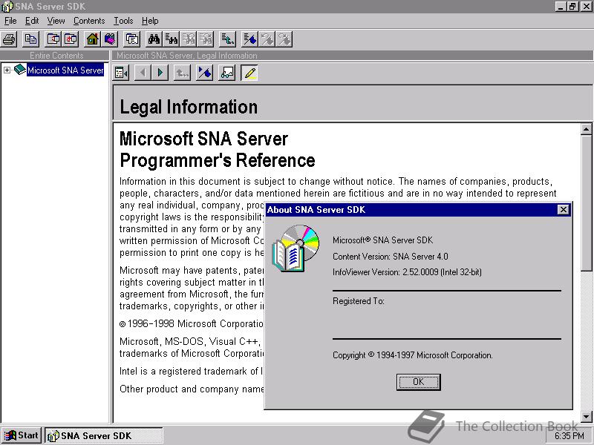Click the topic pane up-level icon
Image resolution: width=594 pixels, height=445 pixels.
tap(182, 72)
